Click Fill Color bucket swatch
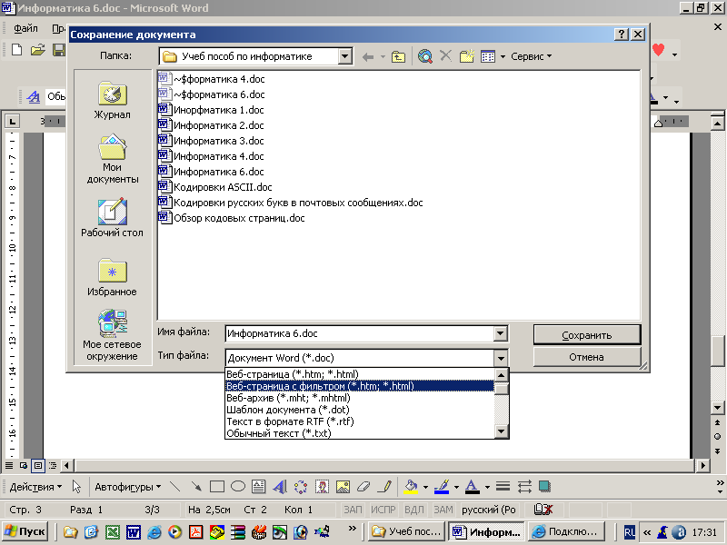The width and height of the screenshot is (727, 545). coord(411,486)
